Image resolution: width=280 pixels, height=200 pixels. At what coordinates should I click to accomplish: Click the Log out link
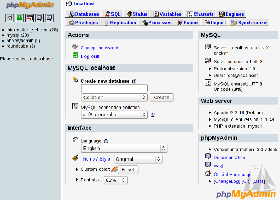point(90,56)
